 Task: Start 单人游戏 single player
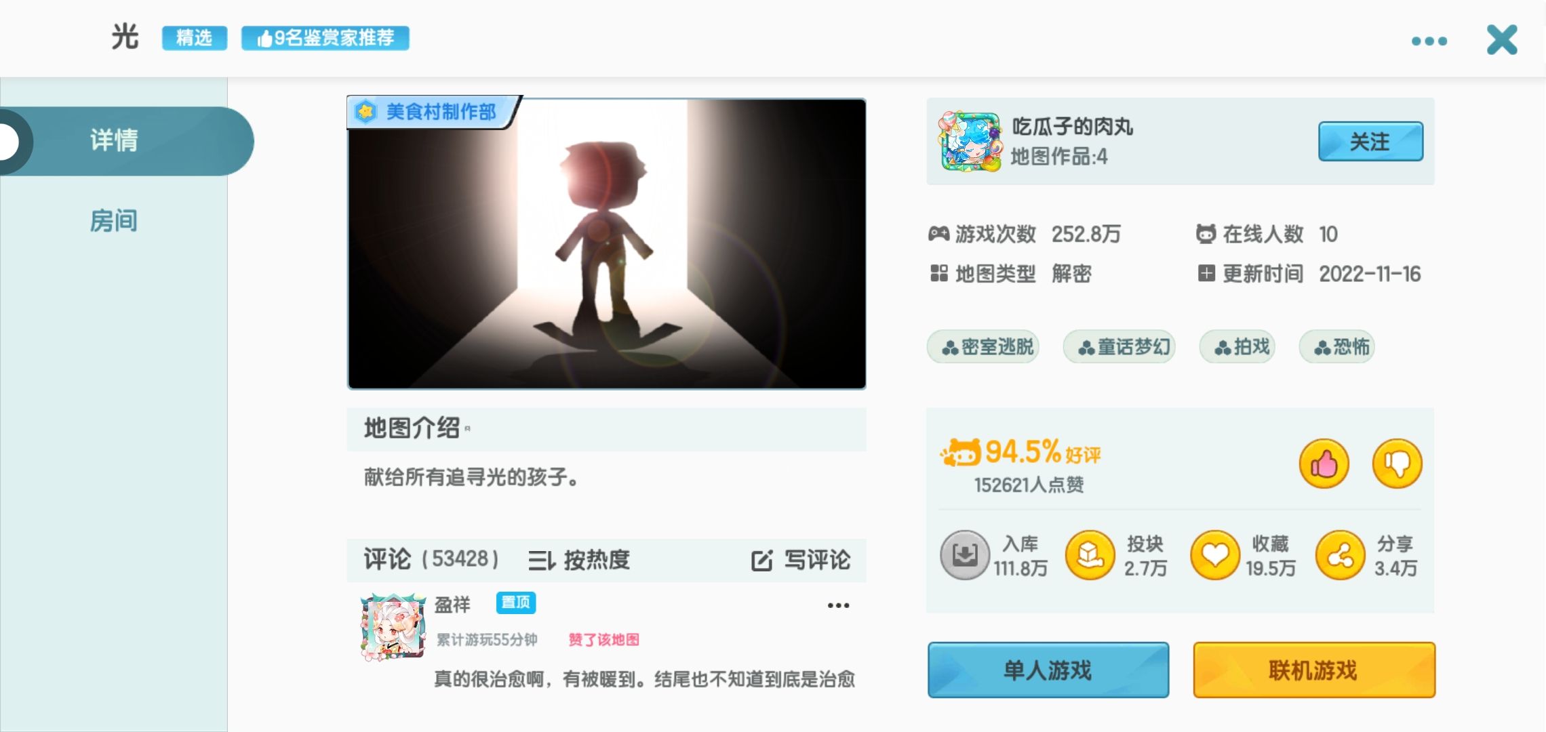[x=1048, y=670]
